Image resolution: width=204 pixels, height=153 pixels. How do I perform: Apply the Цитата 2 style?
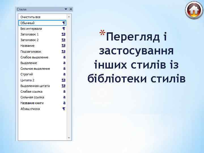[42, 80]
